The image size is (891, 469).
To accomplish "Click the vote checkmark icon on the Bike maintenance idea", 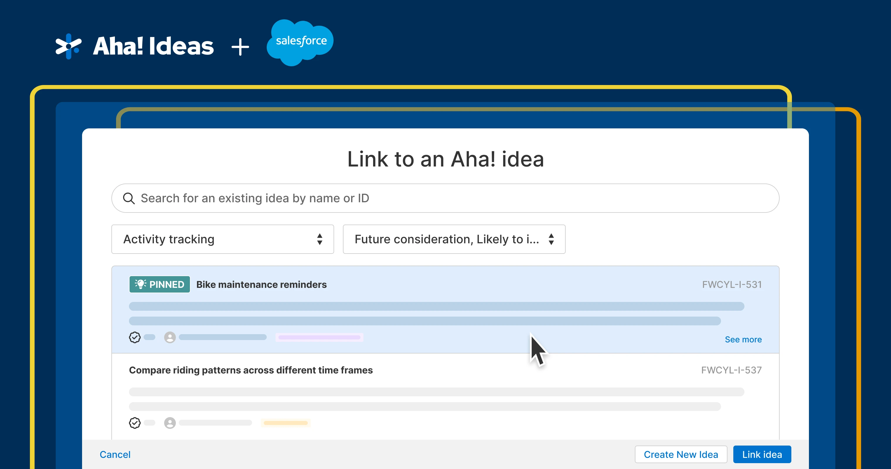I will [135, 337].
